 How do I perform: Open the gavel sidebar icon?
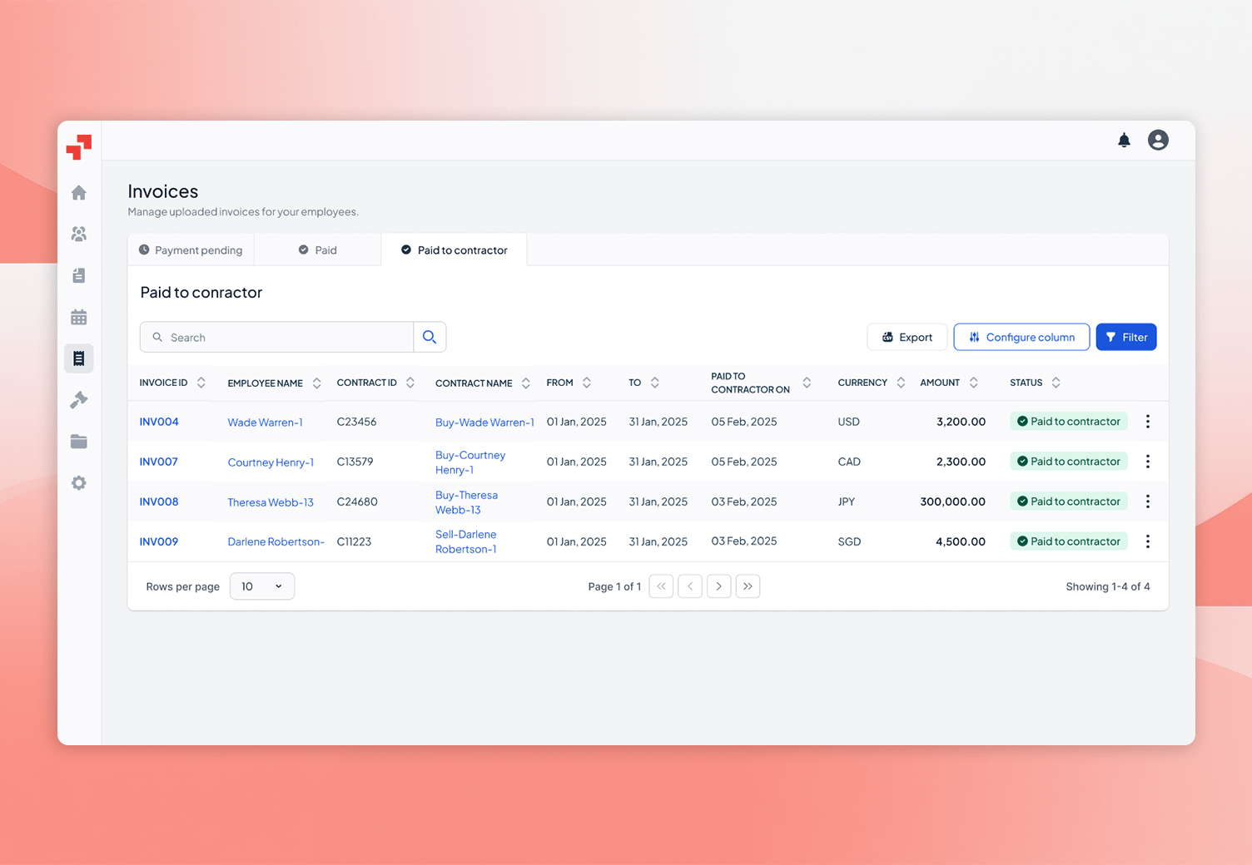click(79, 400)
